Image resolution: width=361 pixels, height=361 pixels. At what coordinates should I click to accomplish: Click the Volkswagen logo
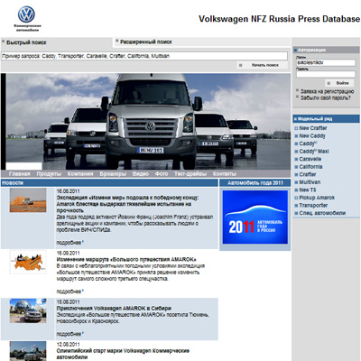pyautogui.click(x=26, y=14)
